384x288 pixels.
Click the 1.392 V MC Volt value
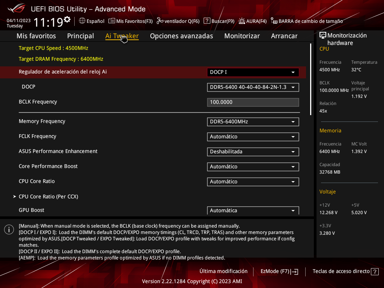[359, 151]
